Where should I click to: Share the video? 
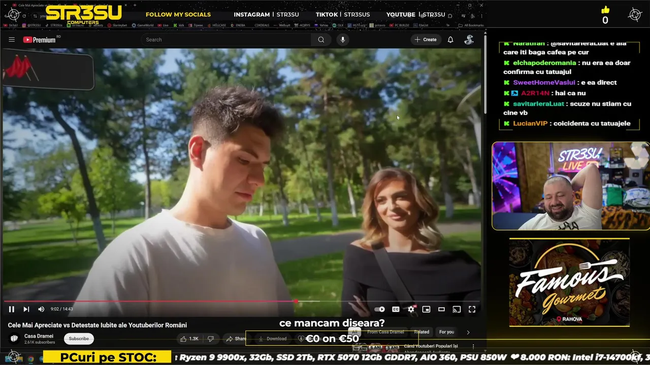coord(236,339)
